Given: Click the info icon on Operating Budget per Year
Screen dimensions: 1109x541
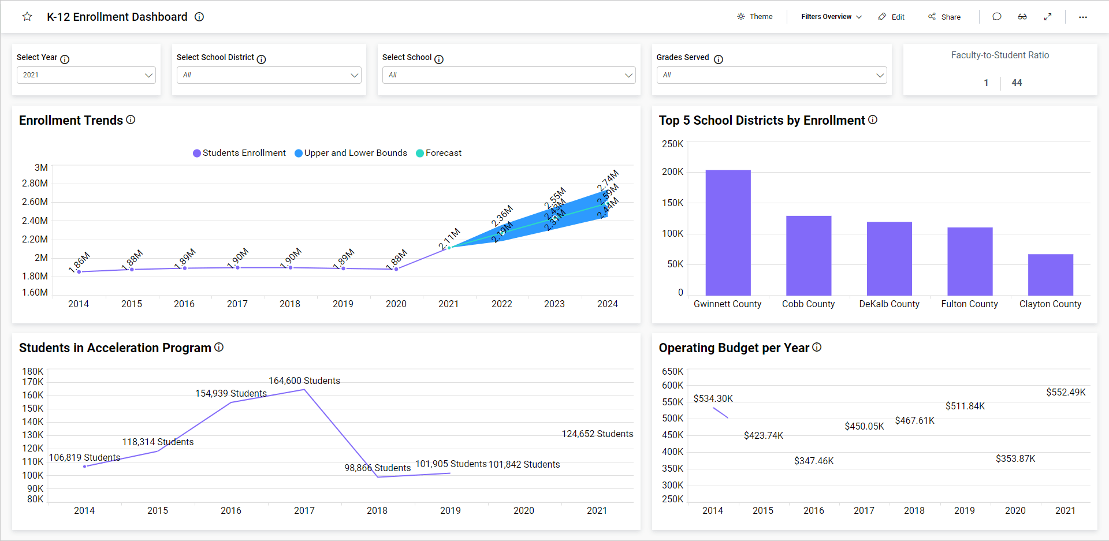Looking at the screenshot, I should coord(817,347).
